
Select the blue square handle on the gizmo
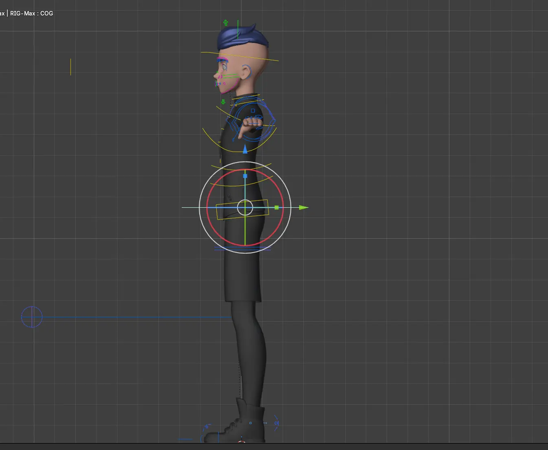point(245,176)
